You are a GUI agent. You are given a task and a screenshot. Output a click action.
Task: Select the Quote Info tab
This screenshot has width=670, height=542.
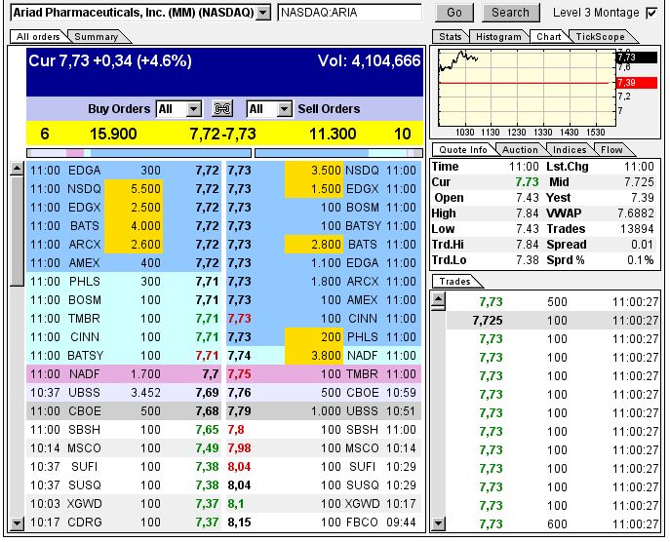coord(463,150)
